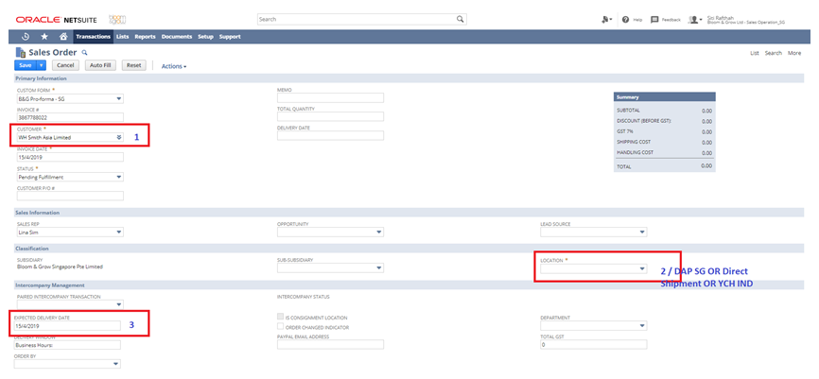Click the Search link at top right
This screenshot has height=379, width=819.
tap(773, 53)
